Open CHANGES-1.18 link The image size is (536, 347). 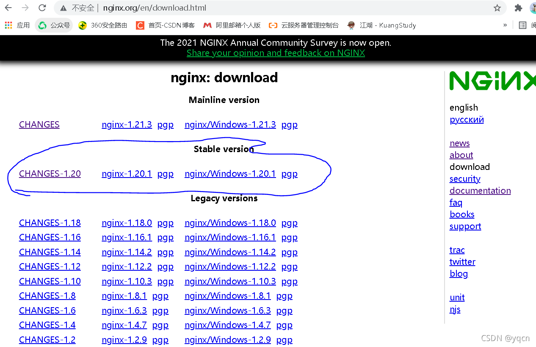[x=50, y=223]
